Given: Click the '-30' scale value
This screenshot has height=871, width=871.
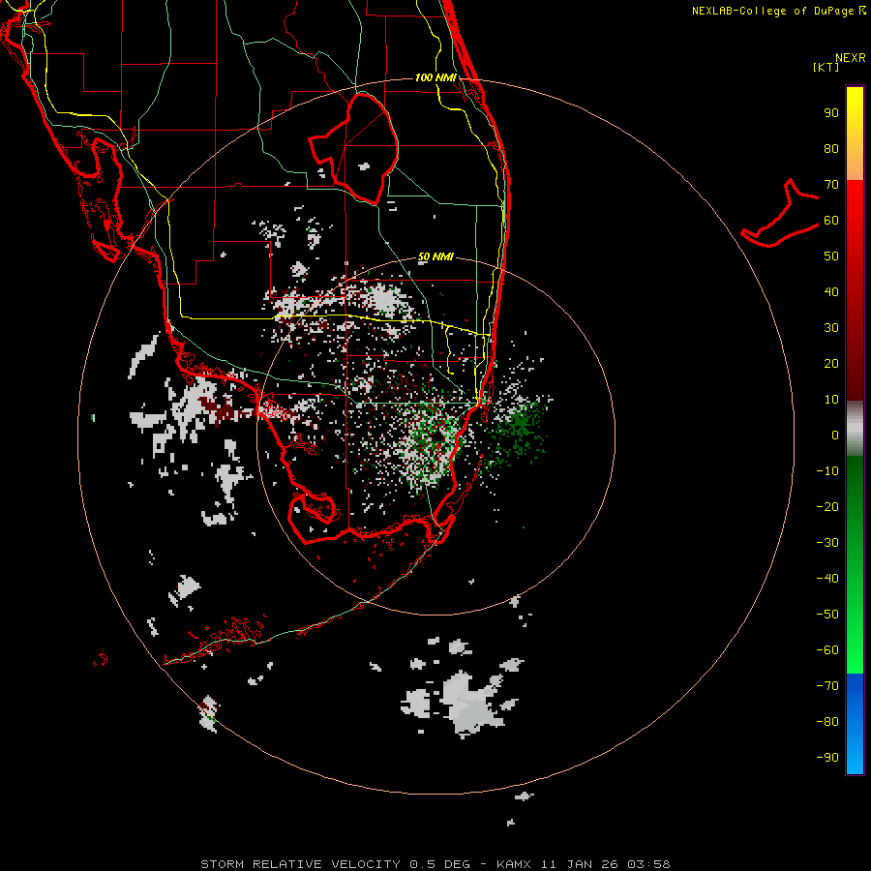Looking at the screenshot, I should 827,543.
